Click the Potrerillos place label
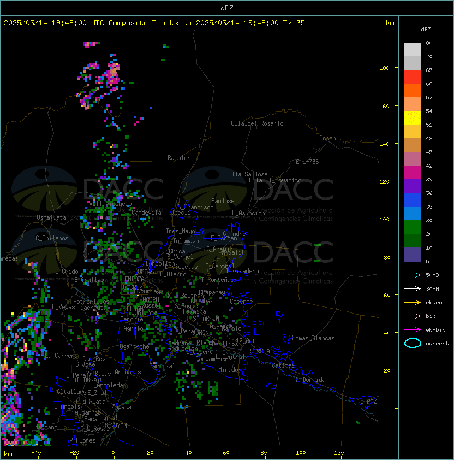The image size is (454, 460). click(x=91, y=301)
